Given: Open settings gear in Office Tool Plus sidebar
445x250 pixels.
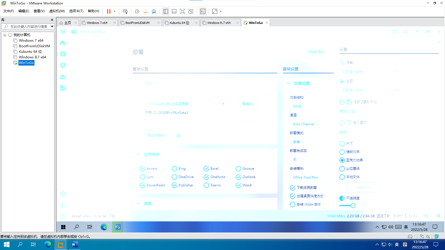Looking at the screenshot, I should (63, 194).
